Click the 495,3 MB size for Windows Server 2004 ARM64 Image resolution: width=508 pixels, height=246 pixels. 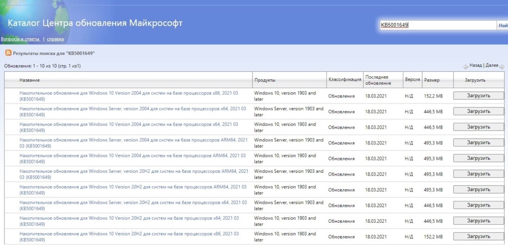coord(433,143)
